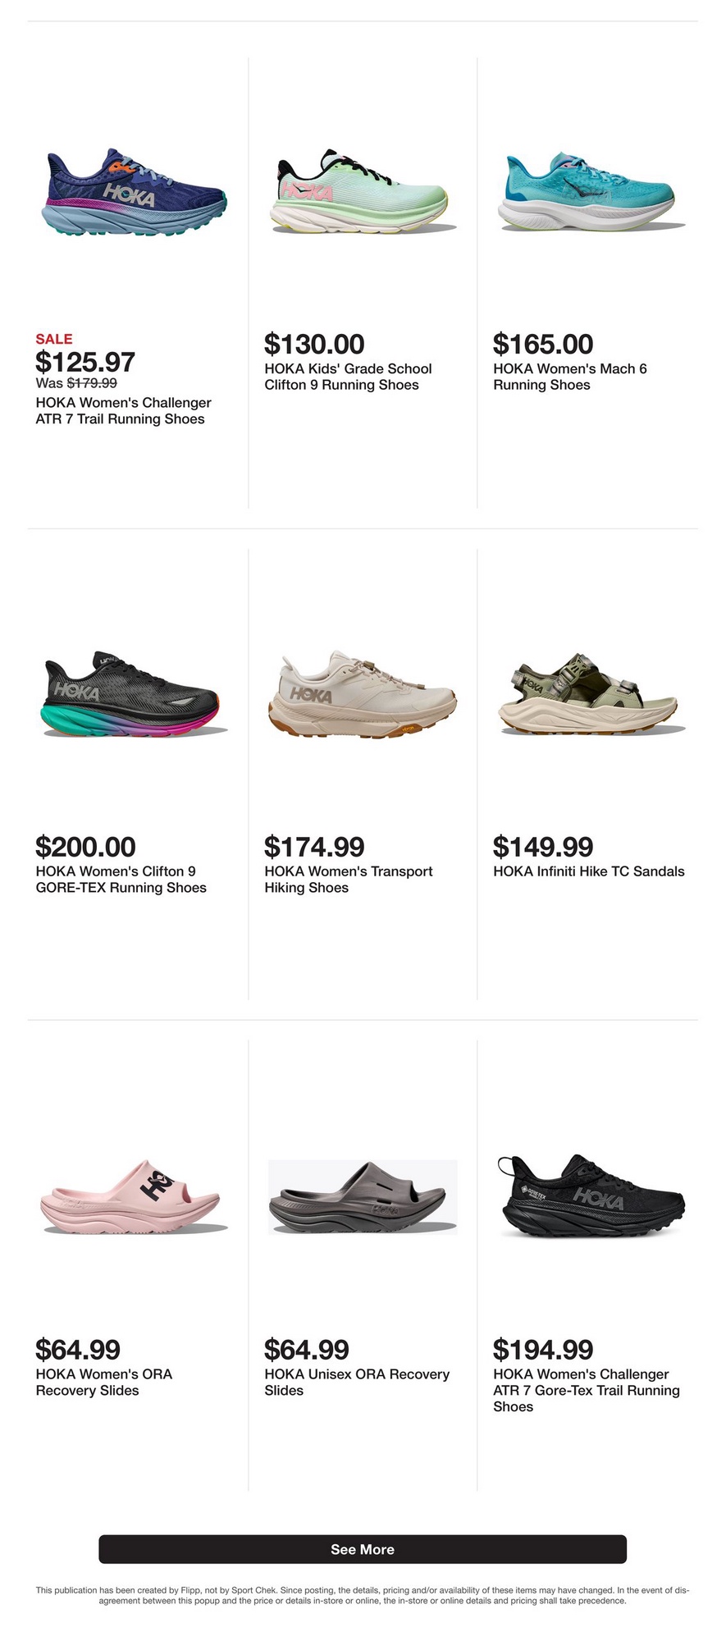Viewport: 726px width, 1641px height.
Task: Click the See More button
Action: pos(363,1549)
